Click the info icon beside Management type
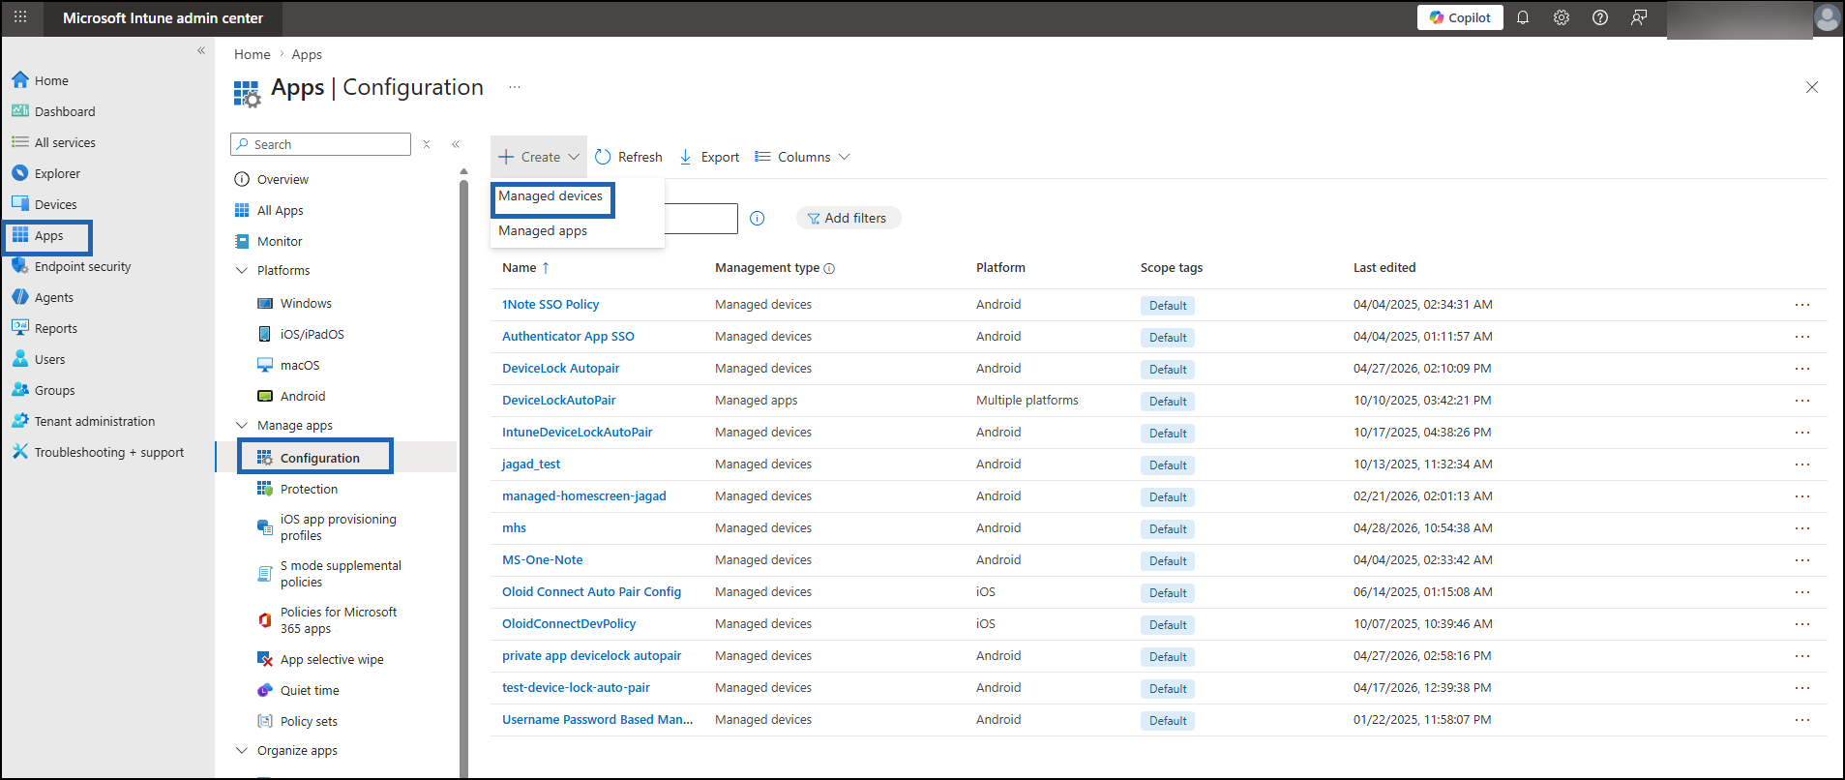1845x780 pixels. (829, 269)
